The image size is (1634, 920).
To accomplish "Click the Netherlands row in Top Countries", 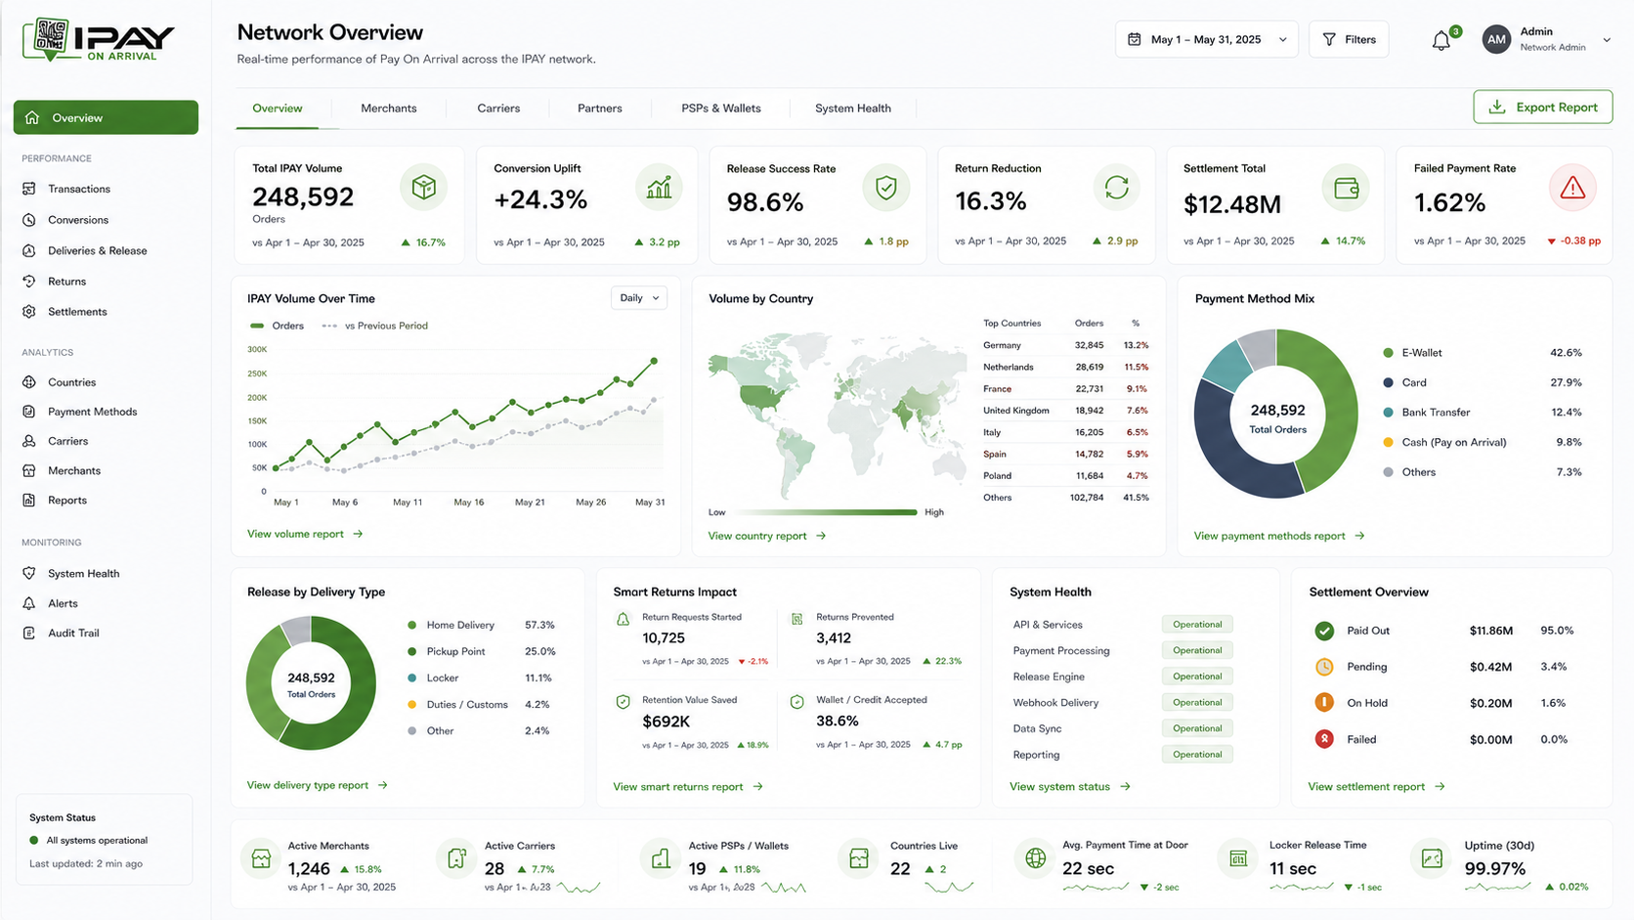I will [1066, 368].
